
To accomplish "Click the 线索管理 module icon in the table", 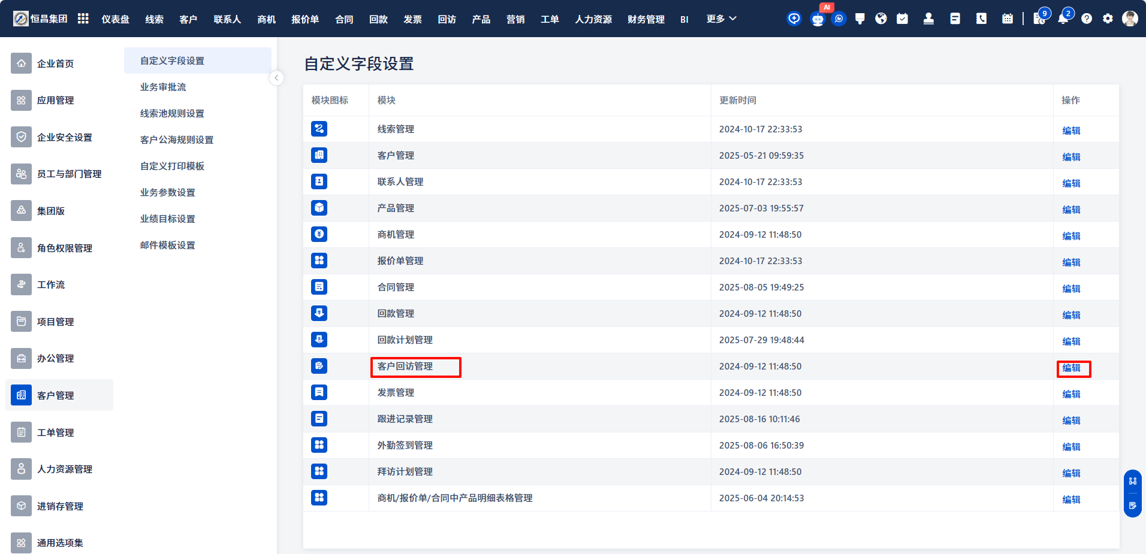I will click(x=319, y=129).
